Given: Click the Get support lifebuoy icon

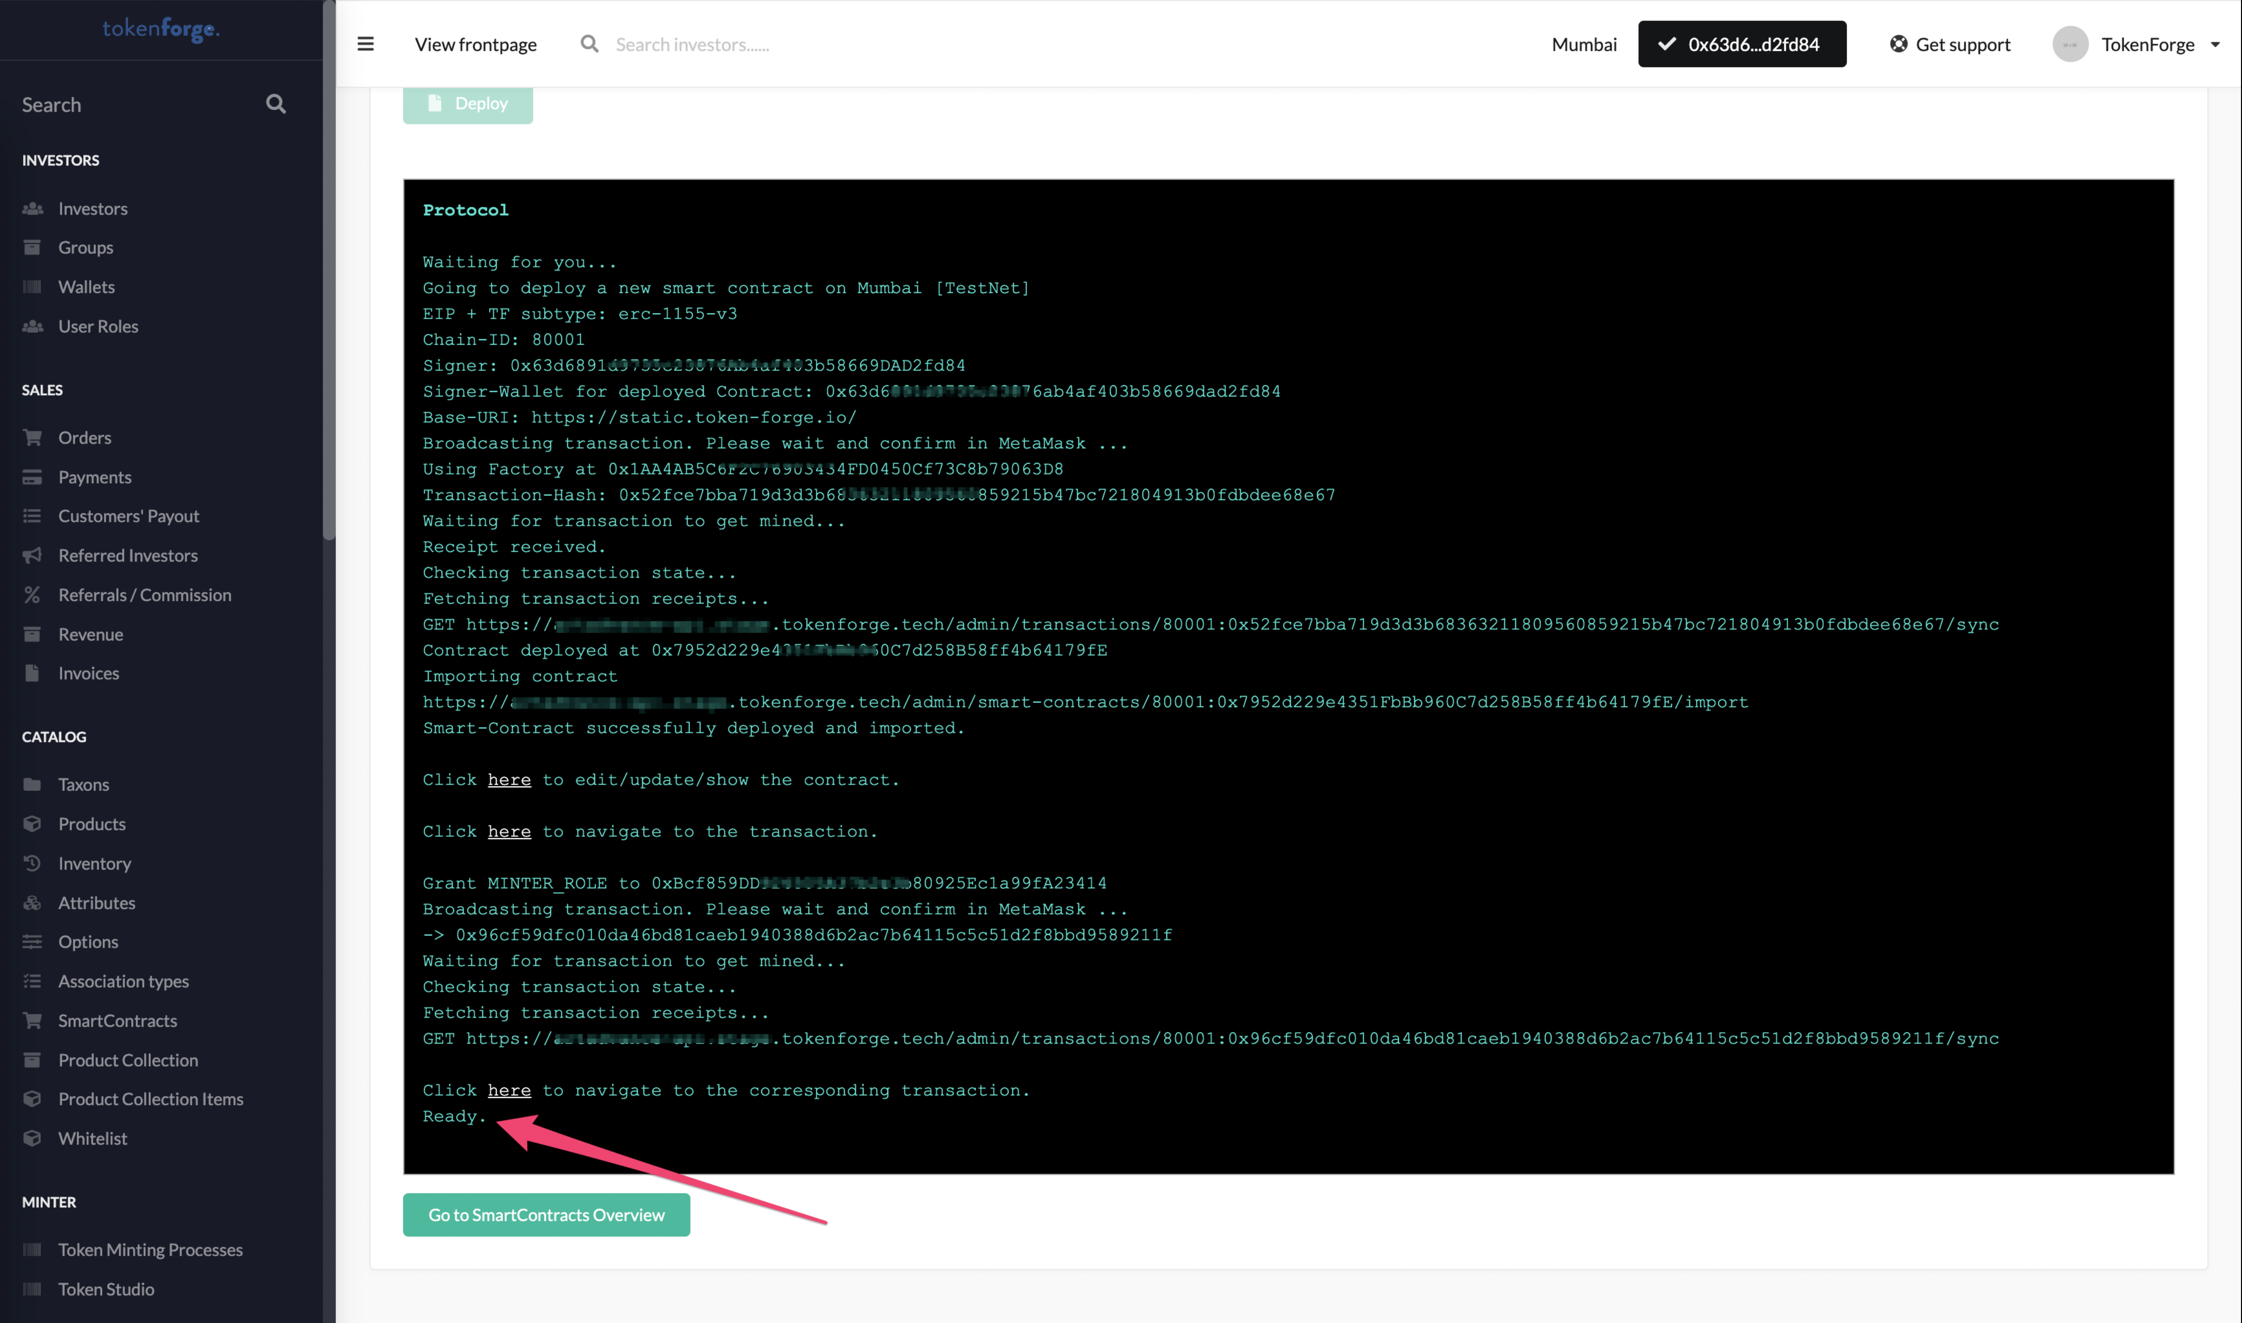Looking at the screenshot, I should click(x=1899, y=44).
